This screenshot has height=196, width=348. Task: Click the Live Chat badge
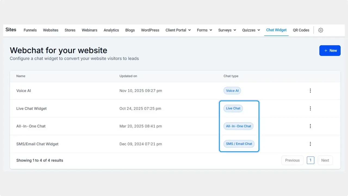tap(233, 108)
